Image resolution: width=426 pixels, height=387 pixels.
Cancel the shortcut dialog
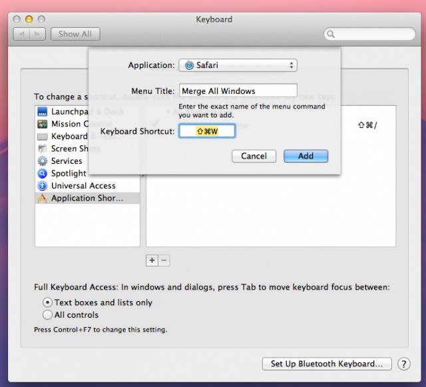254,156
